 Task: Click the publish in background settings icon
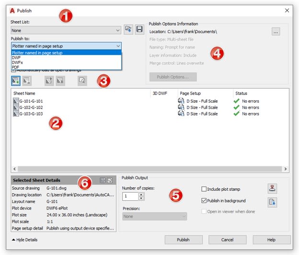click(272, 202)
